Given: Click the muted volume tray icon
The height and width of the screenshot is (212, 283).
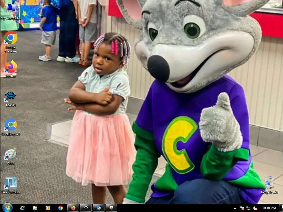Looking at the screenshot, I should [x=255, y=208].
